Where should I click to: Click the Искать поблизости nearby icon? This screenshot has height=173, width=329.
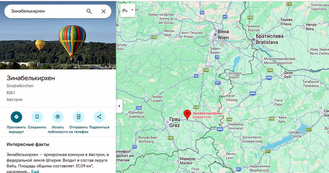[58, 117]
